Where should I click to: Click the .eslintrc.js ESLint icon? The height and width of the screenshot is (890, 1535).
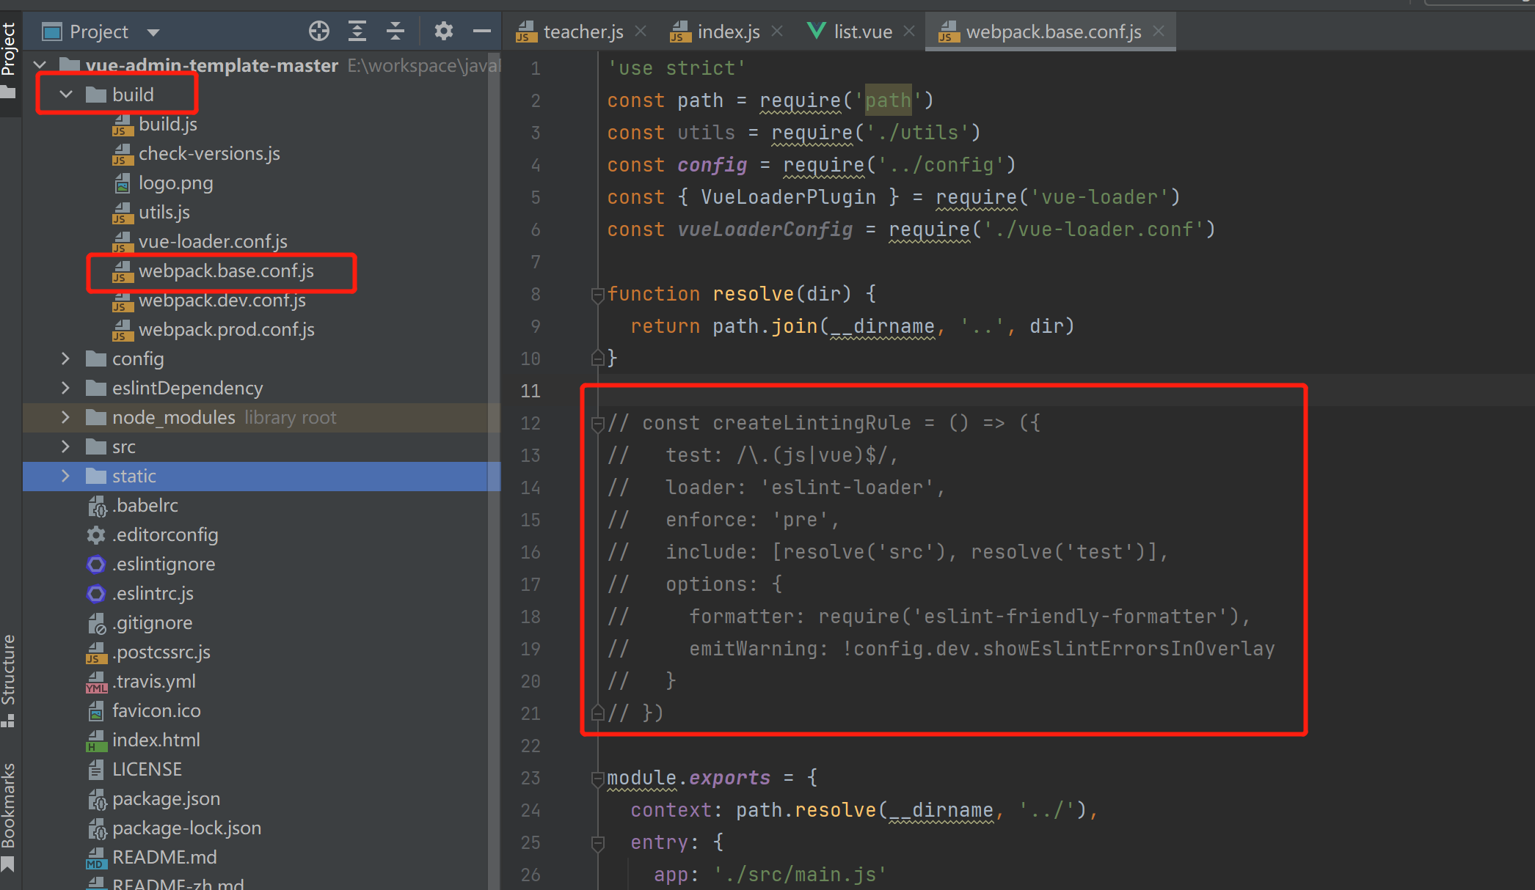[96, 594]
